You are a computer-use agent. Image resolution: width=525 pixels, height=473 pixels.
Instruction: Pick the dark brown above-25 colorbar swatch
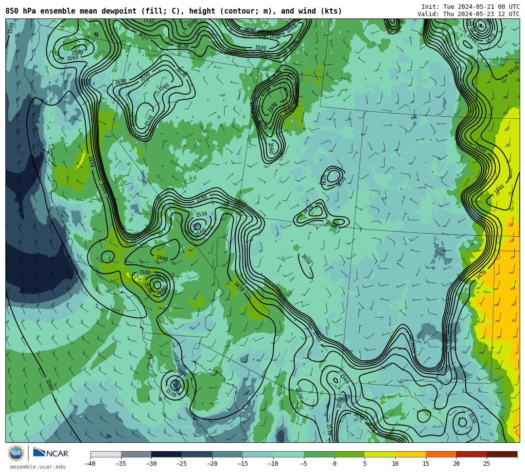pyautogui.click(x=502, y=454)
